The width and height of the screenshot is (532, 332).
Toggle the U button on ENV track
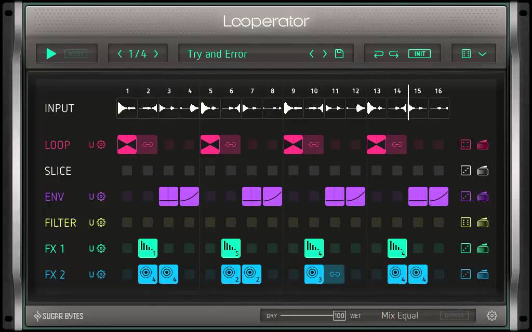point(91,197)
